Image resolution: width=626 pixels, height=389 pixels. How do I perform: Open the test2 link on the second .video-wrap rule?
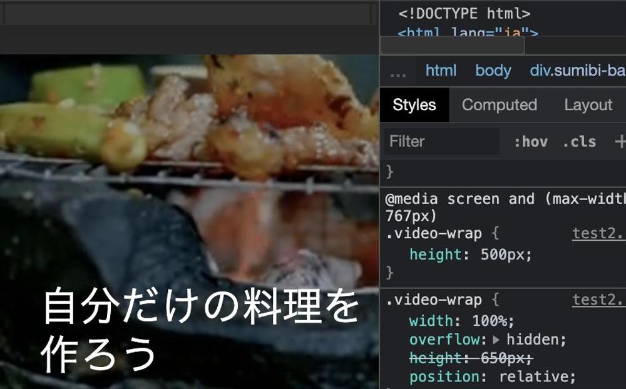[597, 300]
